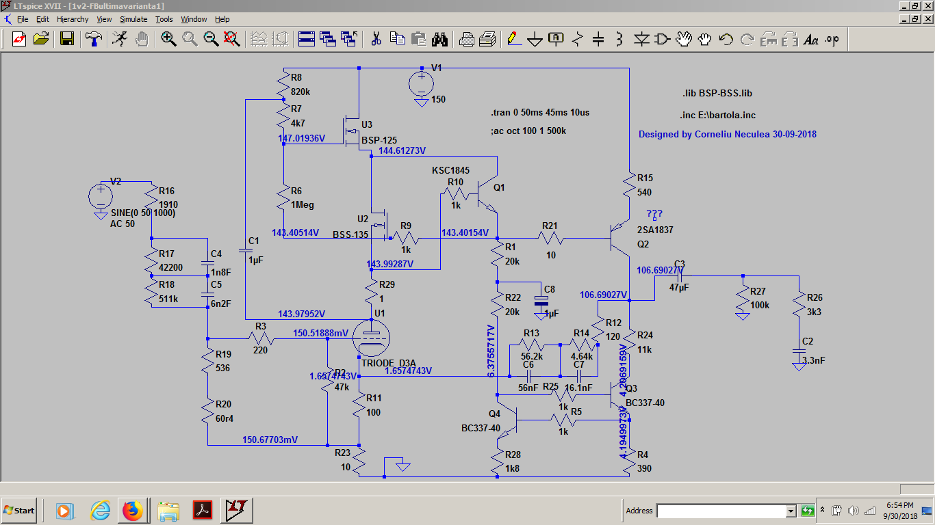This screenshot has height=525, width=935.
Task: Click the 'KSC1845' transistor label
Action: click(x=450, y=170)
